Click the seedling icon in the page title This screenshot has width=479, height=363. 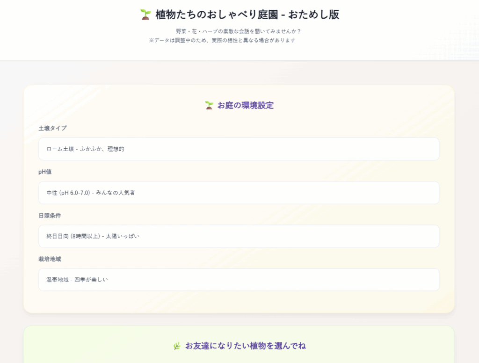(145, 15)
